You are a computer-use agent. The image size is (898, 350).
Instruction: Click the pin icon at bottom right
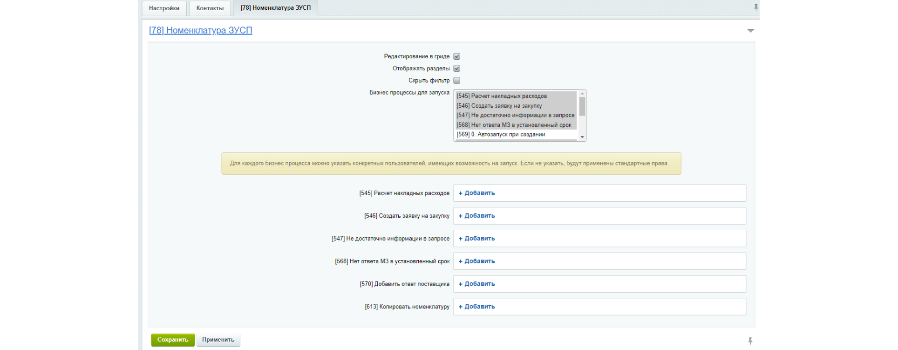750,341
